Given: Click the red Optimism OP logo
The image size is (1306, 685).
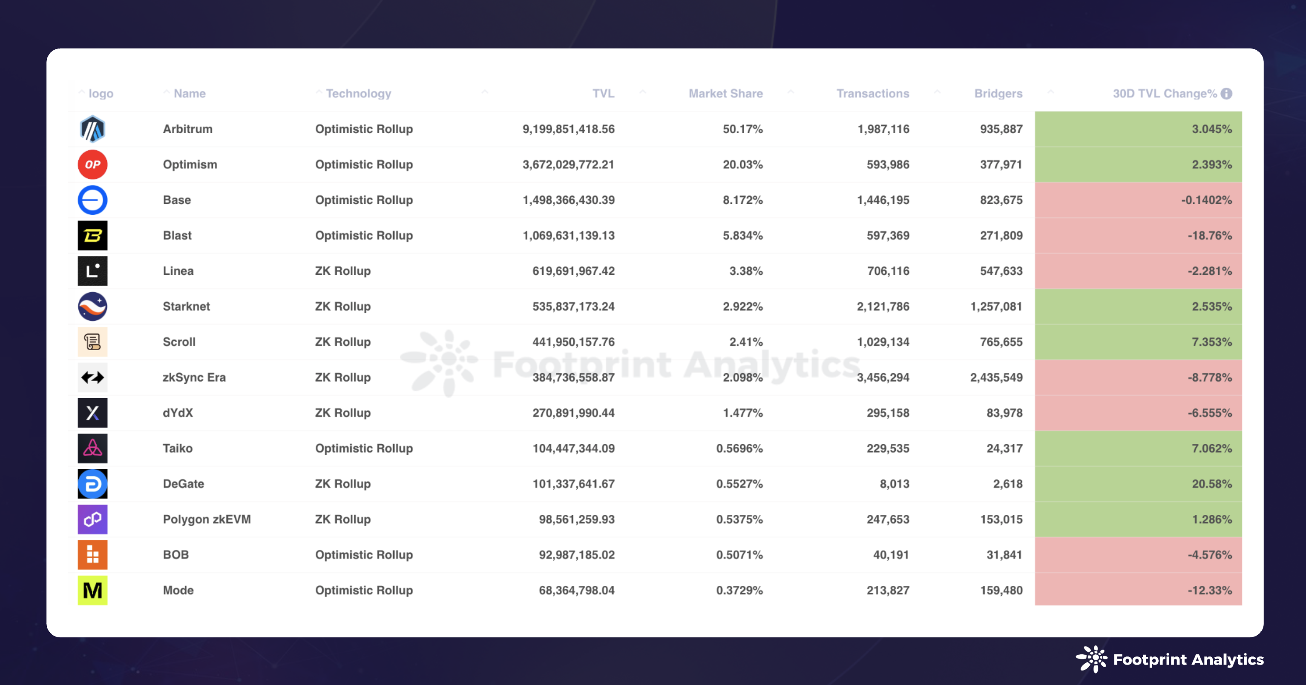Looking at the screenshot, I should 92,165.
